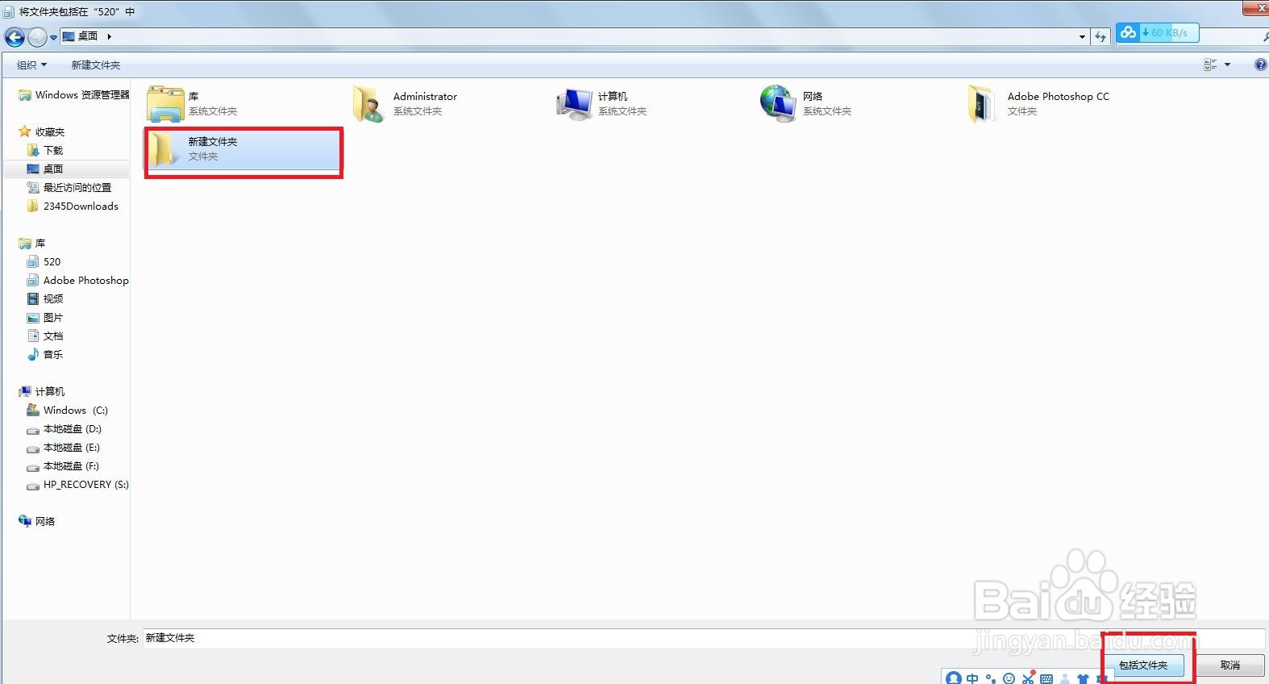Image resolution: width=1269 pixels, height=684 pixels.
Task: Select 计算机 in the navigation pane
Action: click(x=41, y=391)
